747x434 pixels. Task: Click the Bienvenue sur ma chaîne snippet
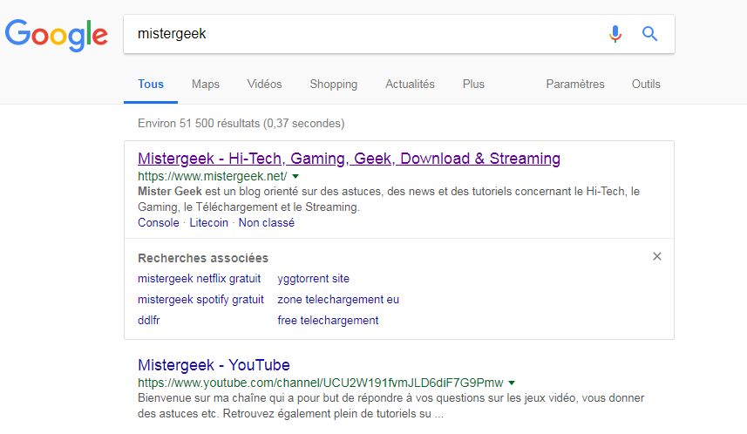point(391,405)
